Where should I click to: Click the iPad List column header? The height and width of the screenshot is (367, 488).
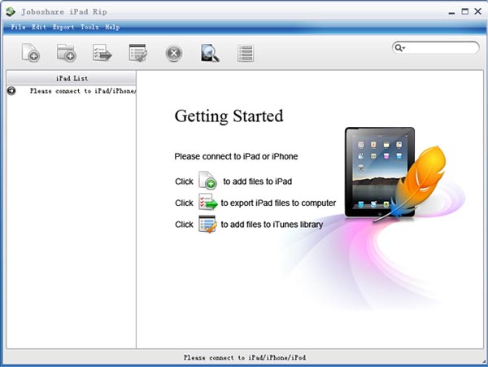[x=72, y=78]
